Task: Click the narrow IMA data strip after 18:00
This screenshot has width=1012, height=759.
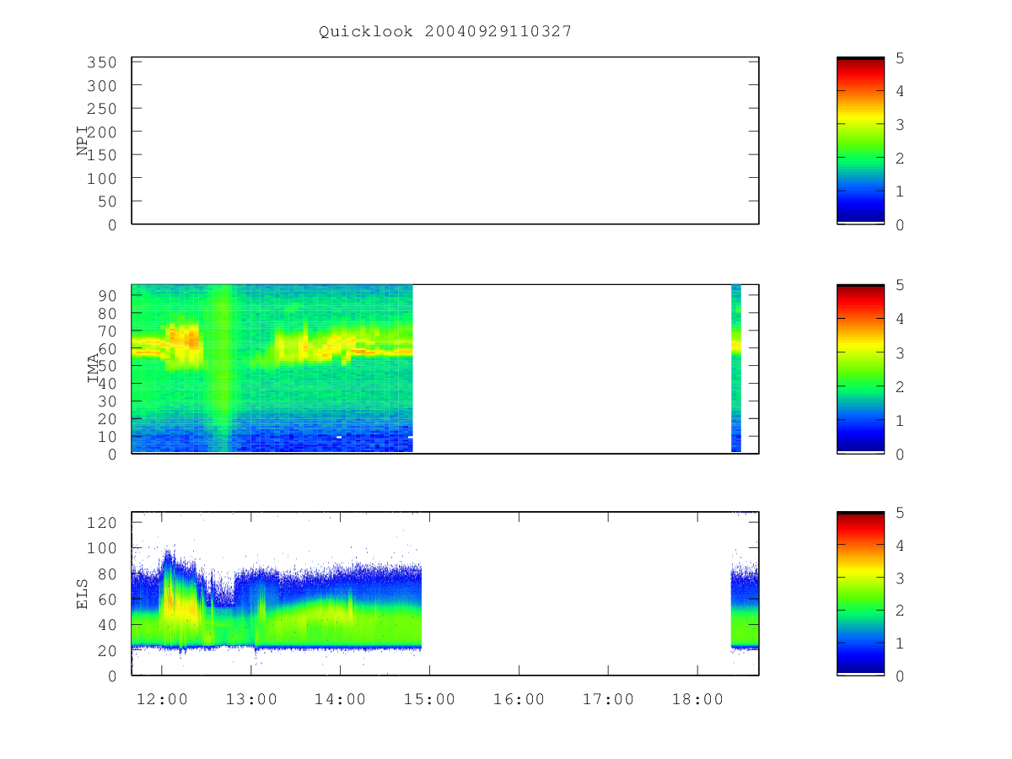Action: 736,369
